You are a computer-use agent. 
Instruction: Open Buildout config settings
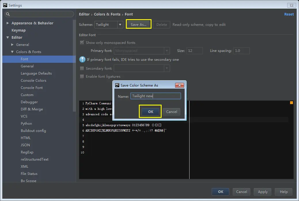[33, 130]
